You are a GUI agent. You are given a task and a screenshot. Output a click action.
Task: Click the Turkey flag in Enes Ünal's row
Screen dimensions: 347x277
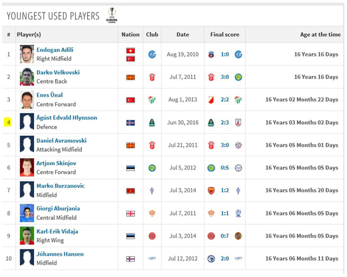[x=130, y=100]
